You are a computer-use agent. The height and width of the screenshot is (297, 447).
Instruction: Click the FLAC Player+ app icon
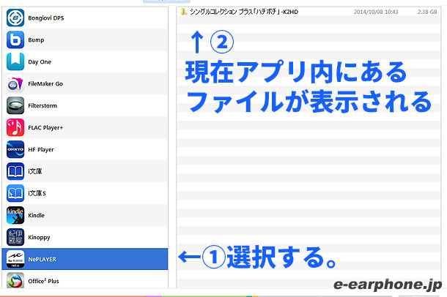click(x=15, y=127)
